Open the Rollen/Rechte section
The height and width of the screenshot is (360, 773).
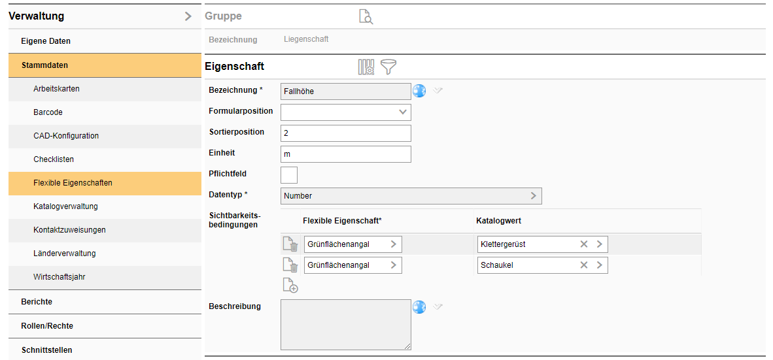point(47,326)
